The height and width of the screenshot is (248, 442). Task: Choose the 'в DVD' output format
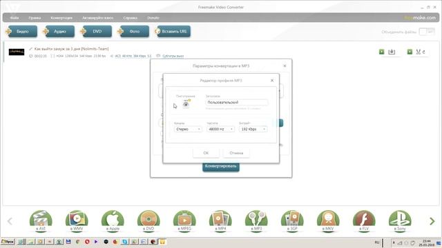(x=148, y=221)
